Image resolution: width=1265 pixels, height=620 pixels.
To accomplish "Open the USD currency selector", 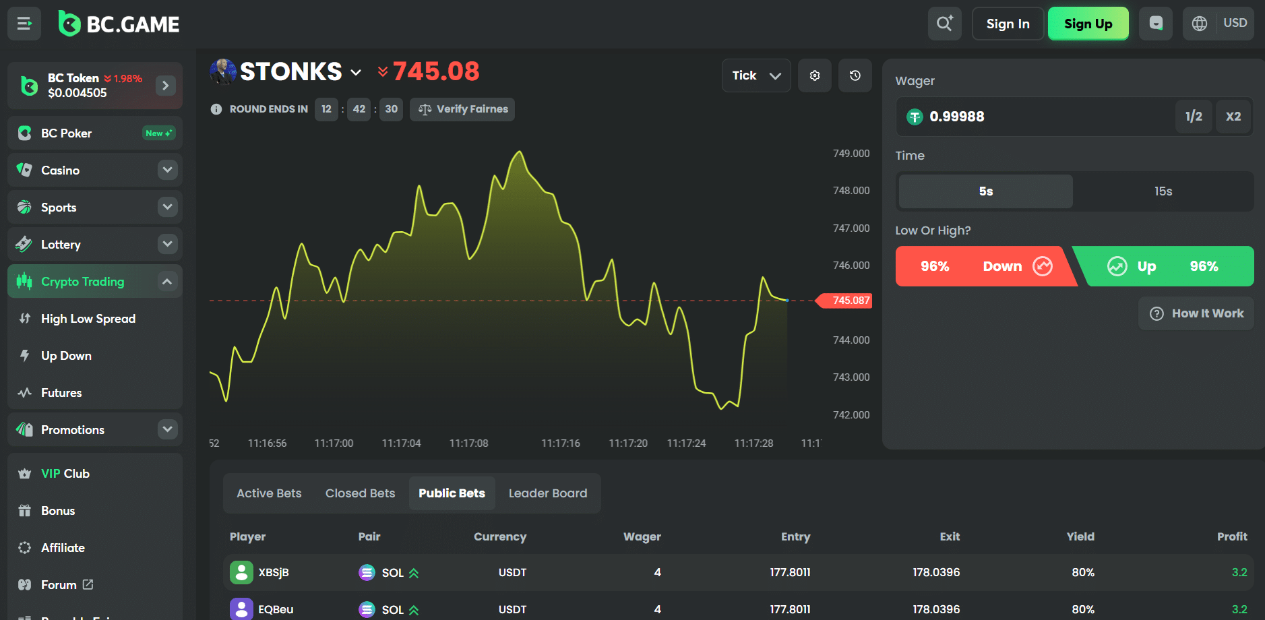I will click(x=1235, y=24).
